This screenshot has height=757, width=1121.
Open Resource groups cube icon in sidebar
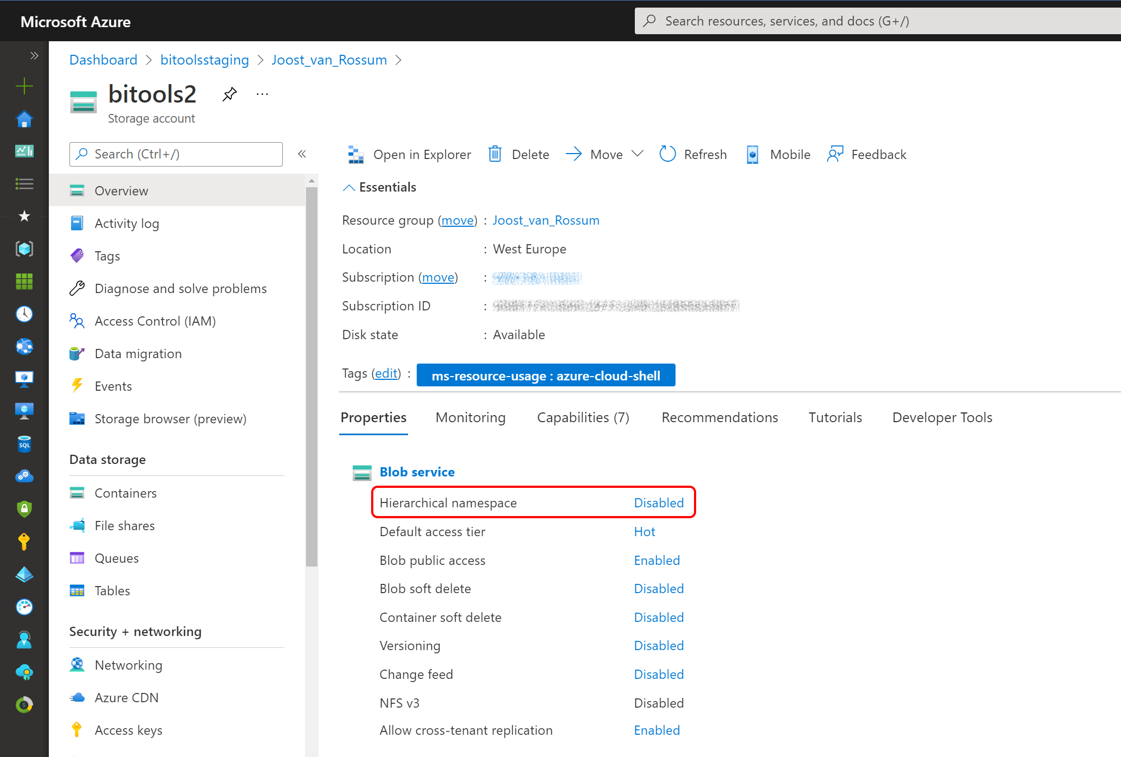pyautogui.click(x=24, y=249)
